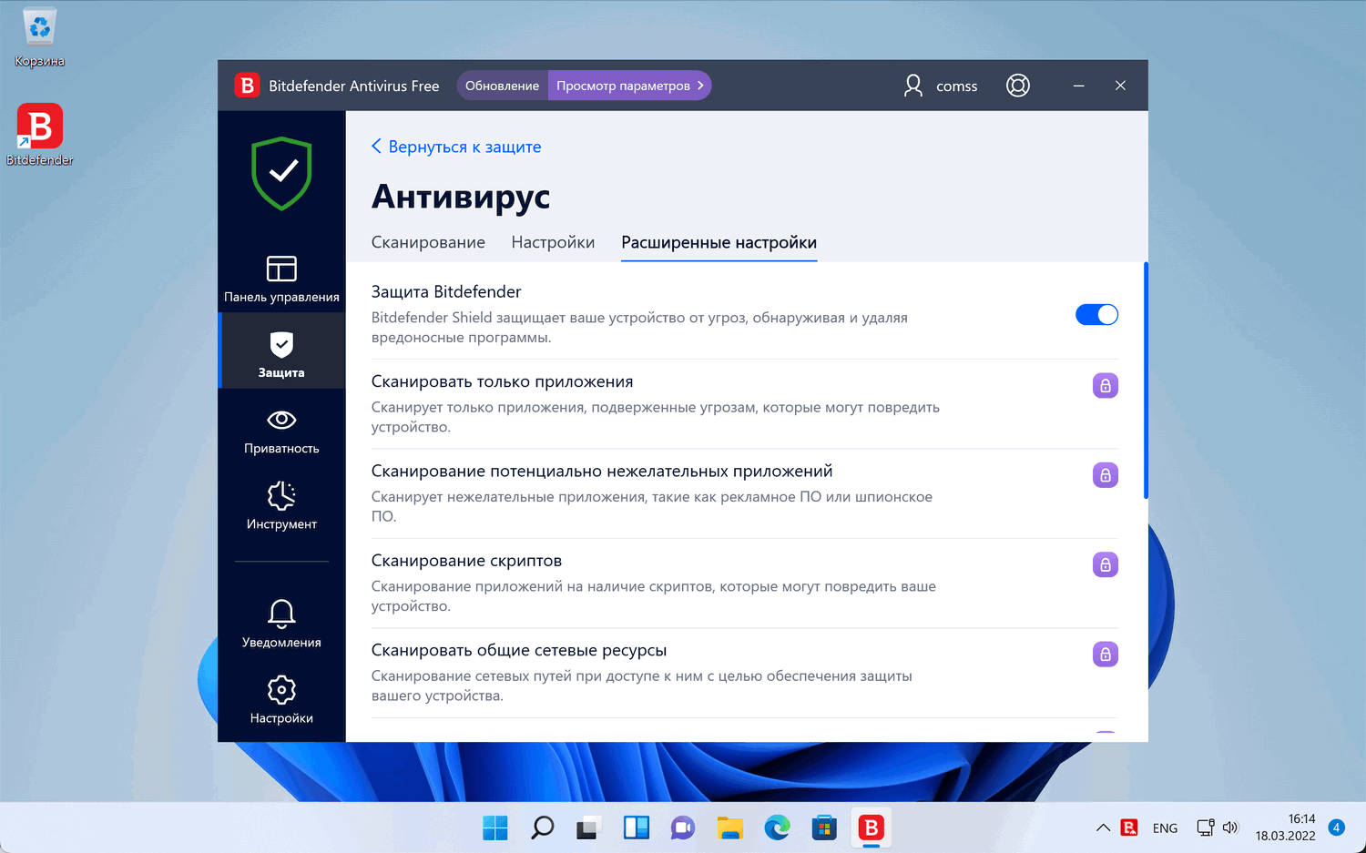This screenshot has height=853, width=1366.
Task: Disable the Защита Bitdefender toggle
Action: (1096, 315)
